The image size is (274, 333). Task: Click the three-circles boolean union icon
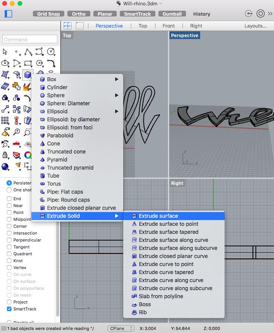[5, 98]
